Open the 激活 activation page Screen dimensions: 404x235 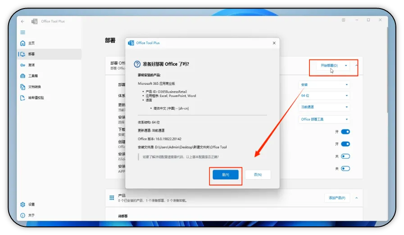[x=49, y=65]
